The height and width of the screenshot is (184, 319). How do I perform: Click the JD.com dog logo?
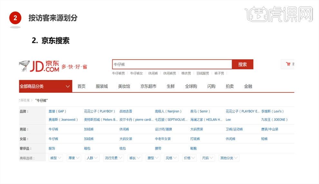pyautogui.click(x=24, y=66)
